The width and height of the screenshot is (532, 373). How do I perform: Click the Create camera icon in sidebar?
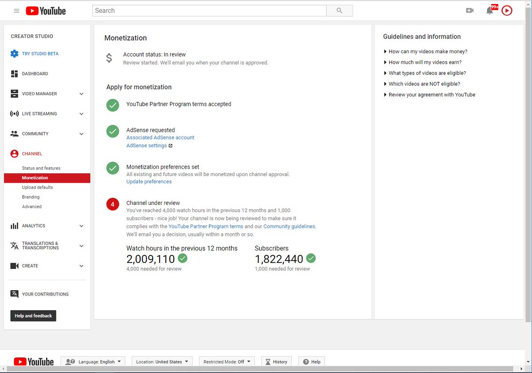pos(14,266)
